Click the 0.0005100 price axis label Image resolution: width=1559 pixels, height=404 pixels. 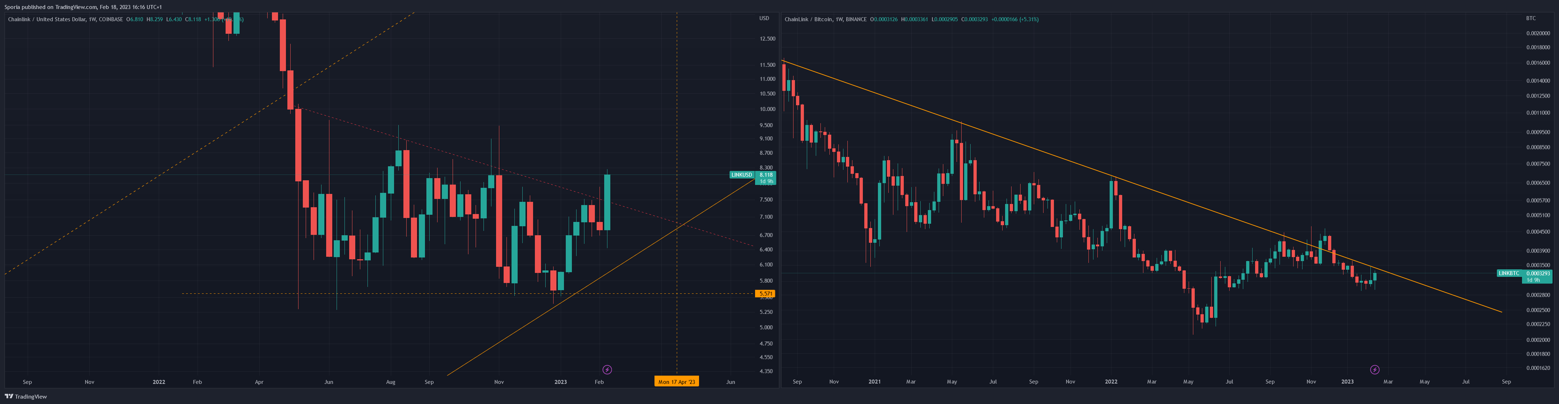(x=1538, y=215)
